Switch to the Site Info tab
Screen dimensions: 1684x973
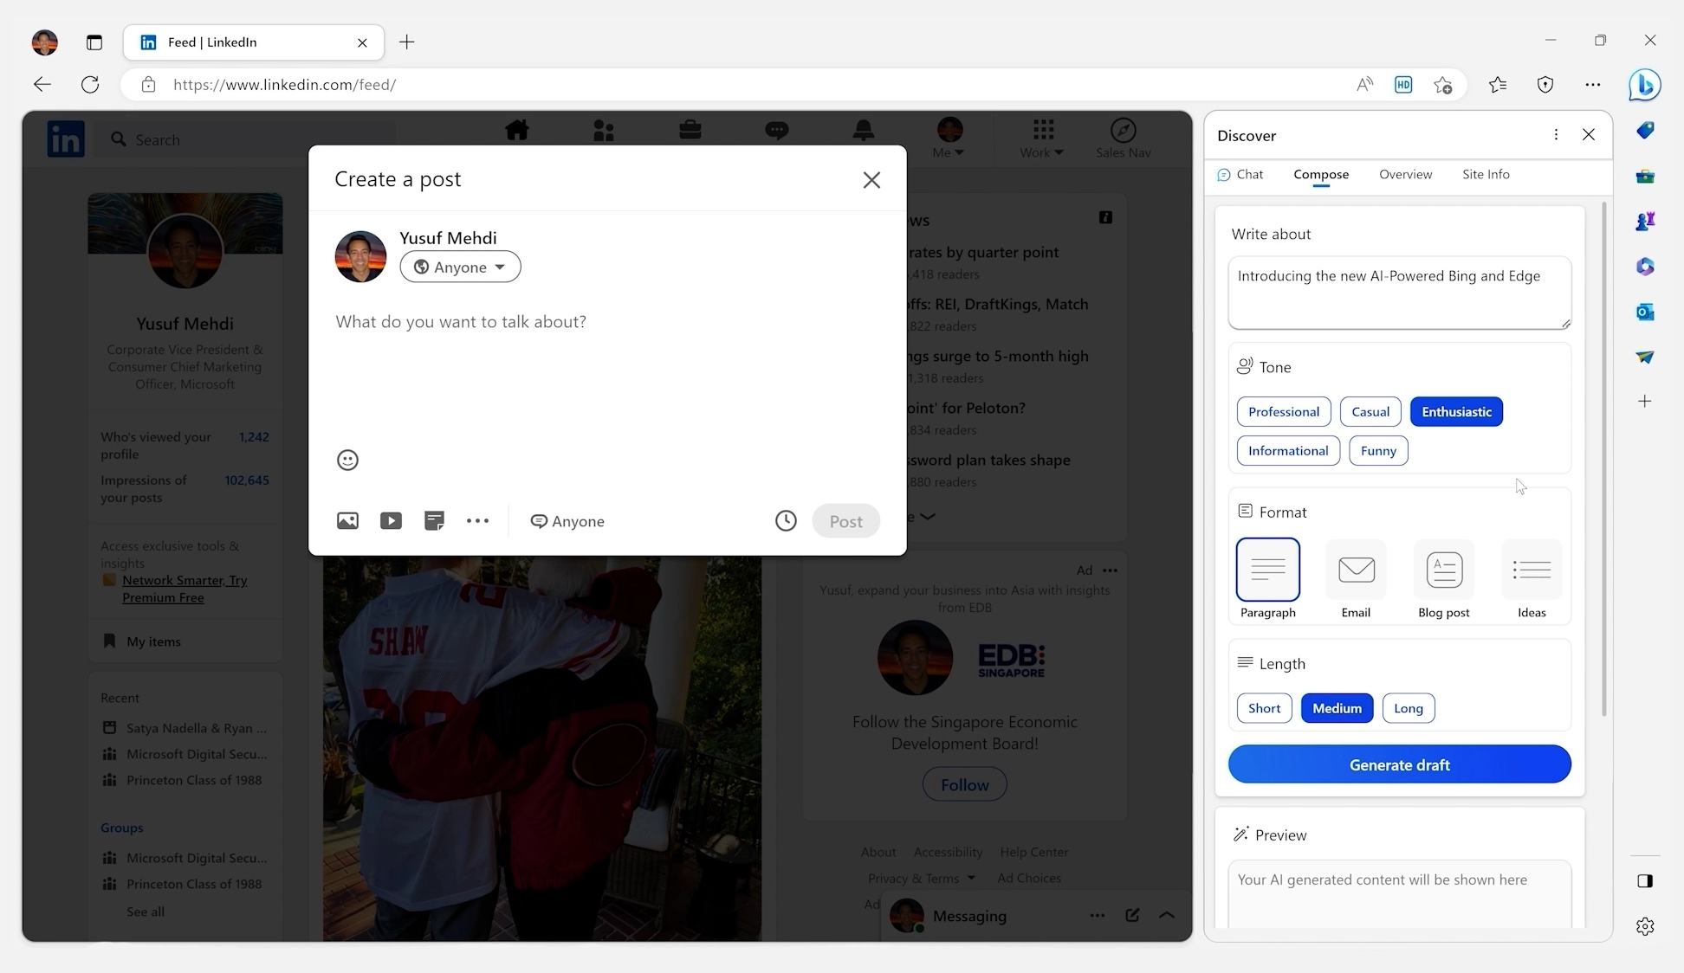[1486, 174]
